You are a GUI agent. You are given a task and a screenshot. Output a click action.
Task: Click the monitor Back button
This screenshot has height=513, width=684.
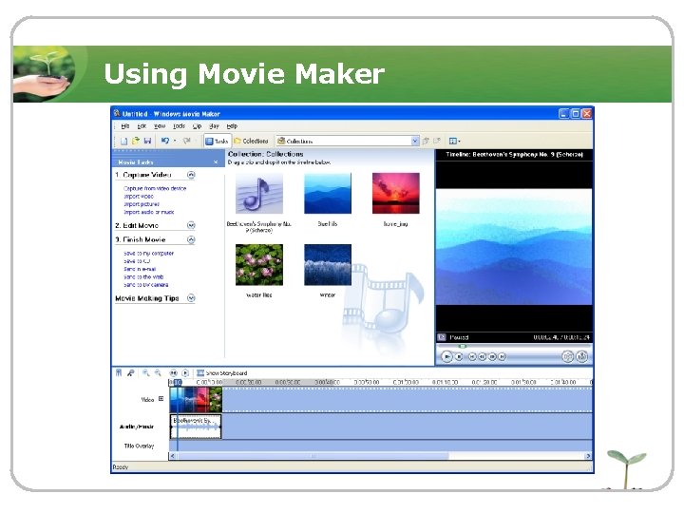point(472,357)
